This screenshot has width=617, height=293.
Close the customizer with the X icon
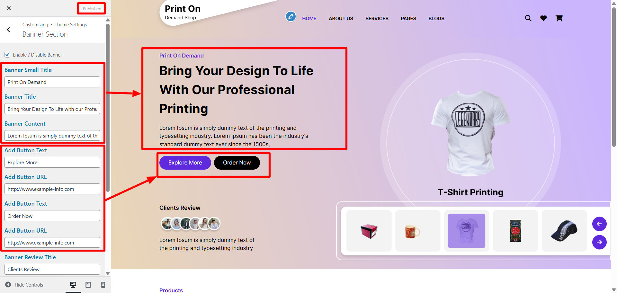(x=9, y=8)
